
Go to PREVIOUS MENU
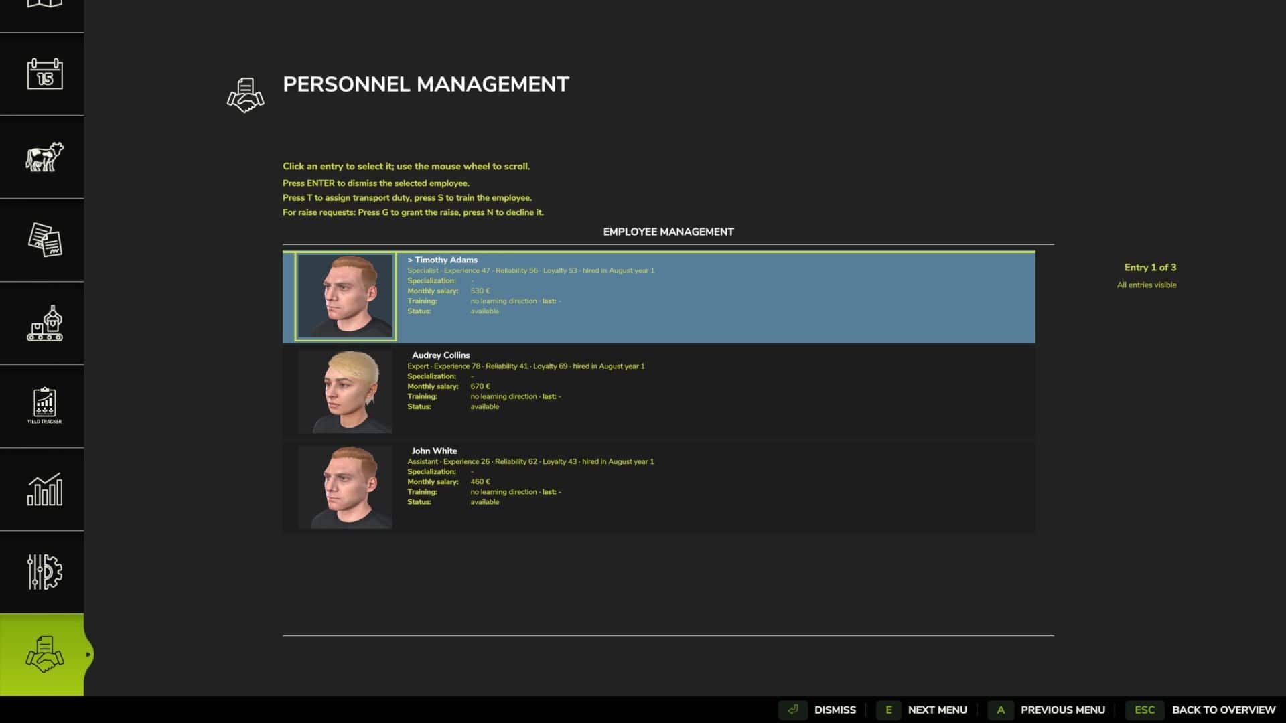(1062, 710)
